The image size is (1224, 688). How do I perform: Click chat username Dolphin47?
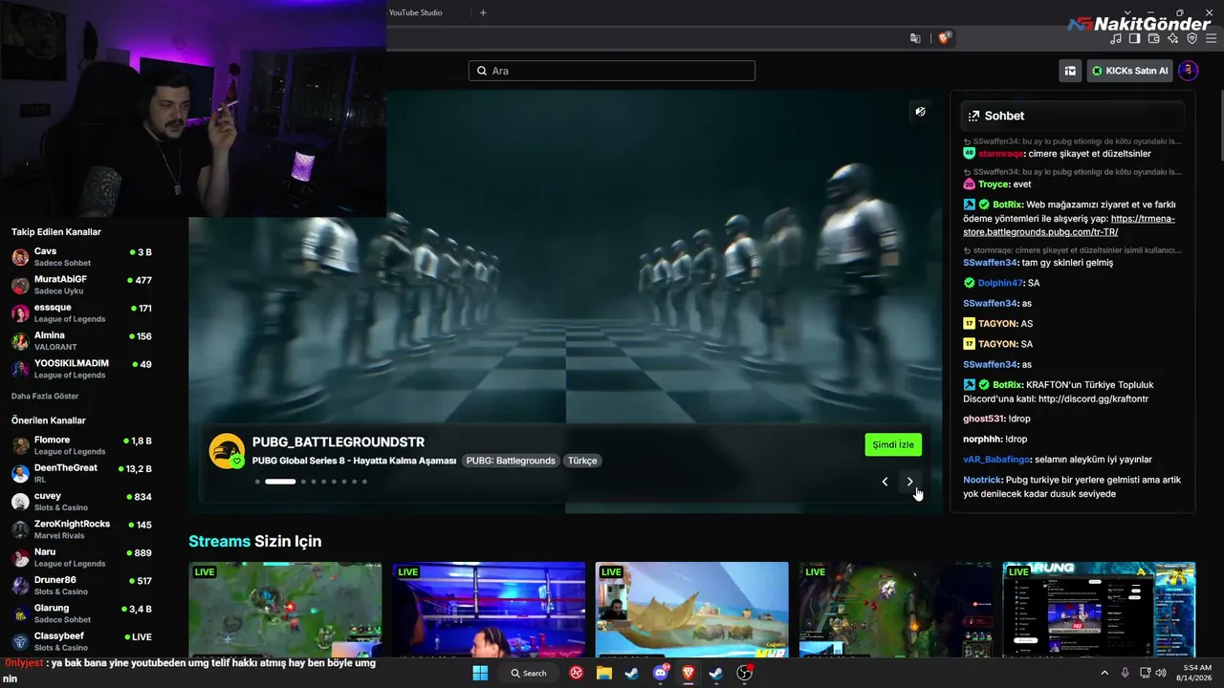(x=1000, y=283)
